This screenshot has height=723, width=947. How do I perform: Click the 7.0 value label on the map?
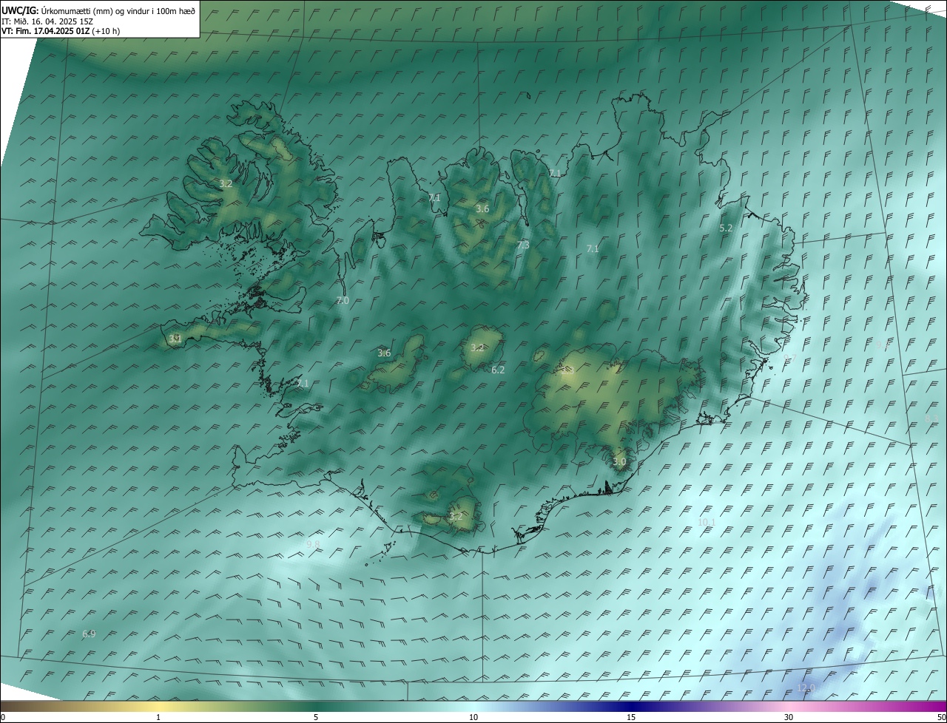click(x=342, y=301)
